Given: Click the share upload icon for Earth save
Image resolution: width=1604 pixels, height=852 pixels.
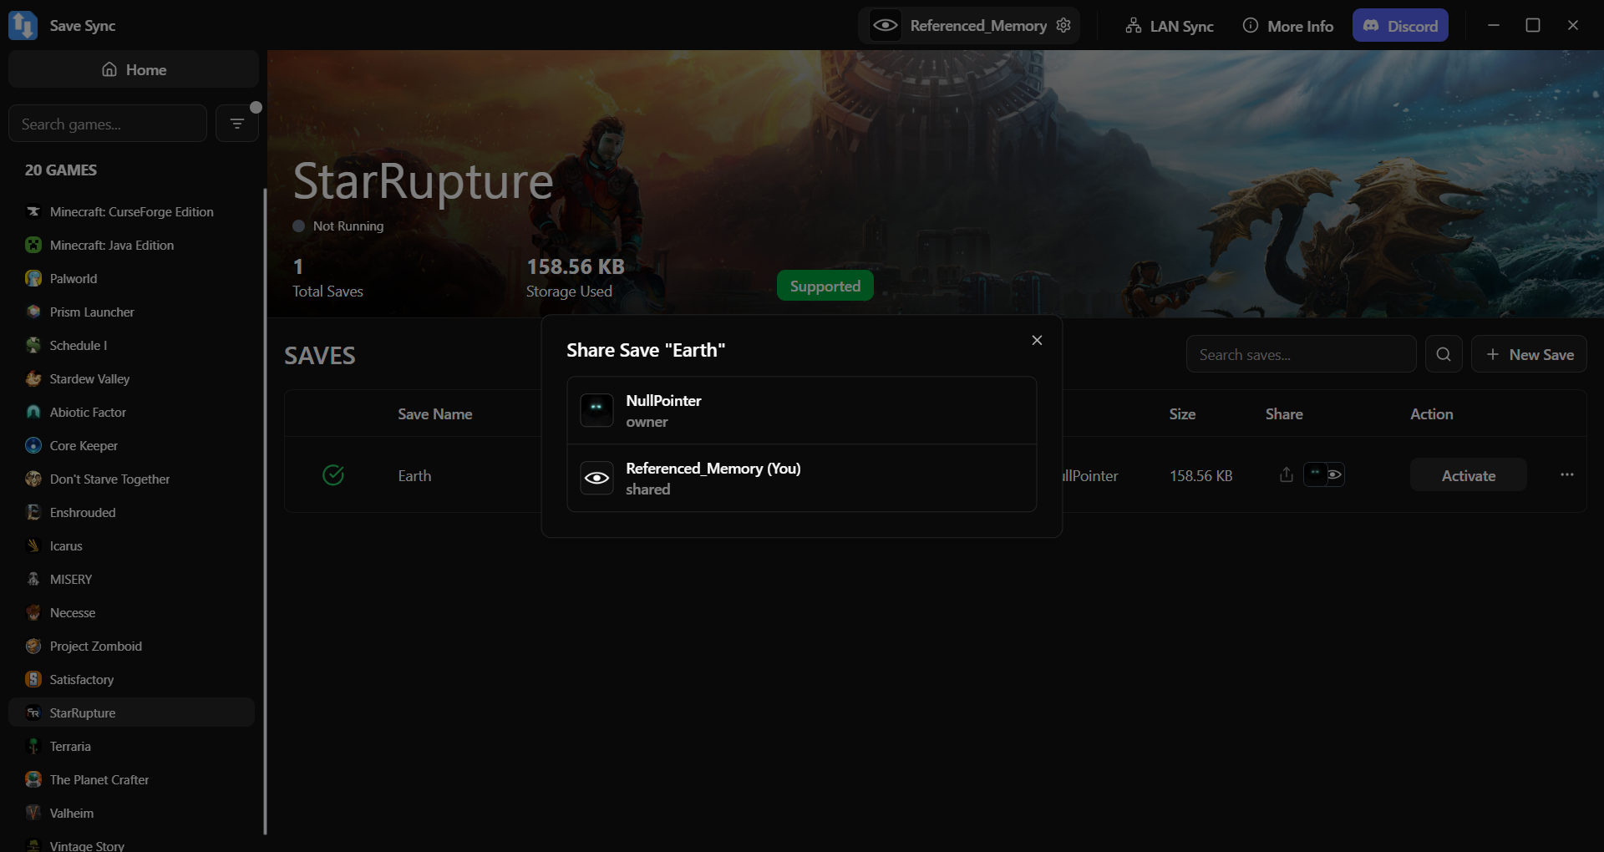Looking at the screenshot, I should (x=1287, y=474).
